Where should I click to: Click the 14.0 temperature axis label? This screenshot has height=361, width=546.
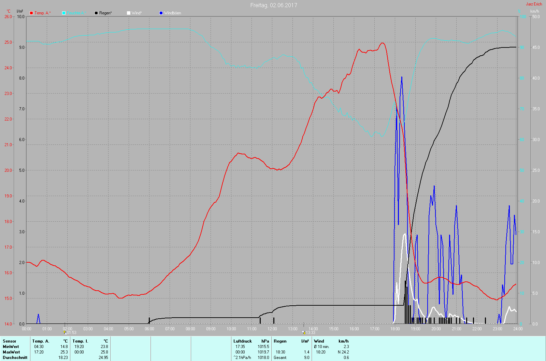(x=8, y=324)
